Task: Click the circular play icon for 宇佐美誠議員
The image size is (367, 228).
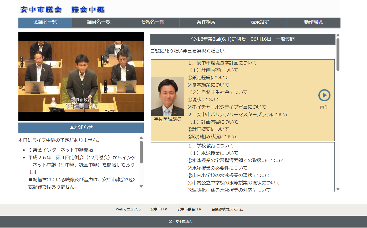Action: pyautogui.click(x=324, y=95)
